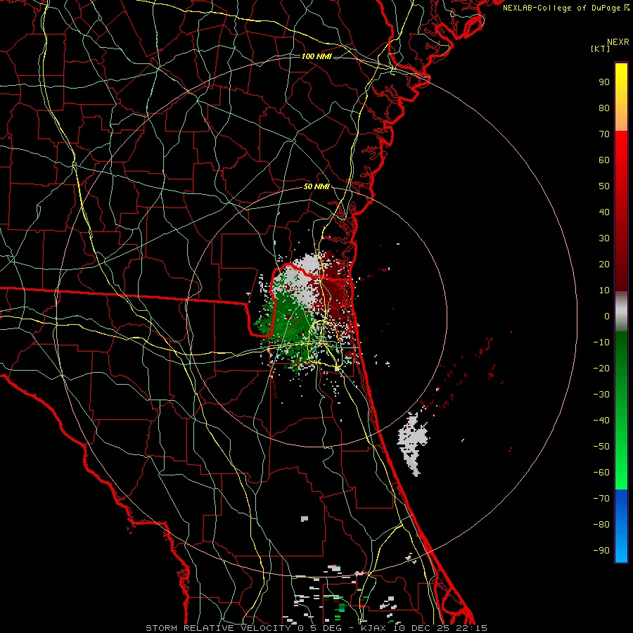
Task: Select the -20 knot scale label
Action: click(x=601, y=369)
